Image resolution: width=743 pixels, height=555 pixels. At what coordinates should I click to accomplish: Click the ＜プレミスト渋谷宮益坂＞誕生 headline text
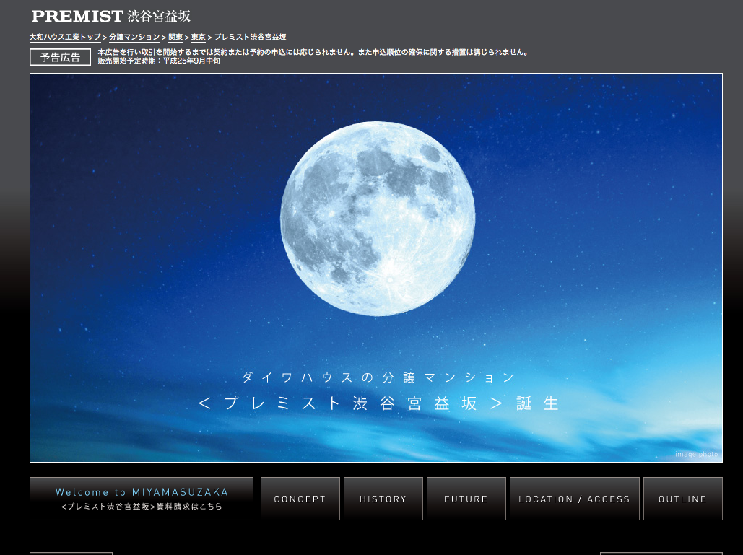click(378, 403)
